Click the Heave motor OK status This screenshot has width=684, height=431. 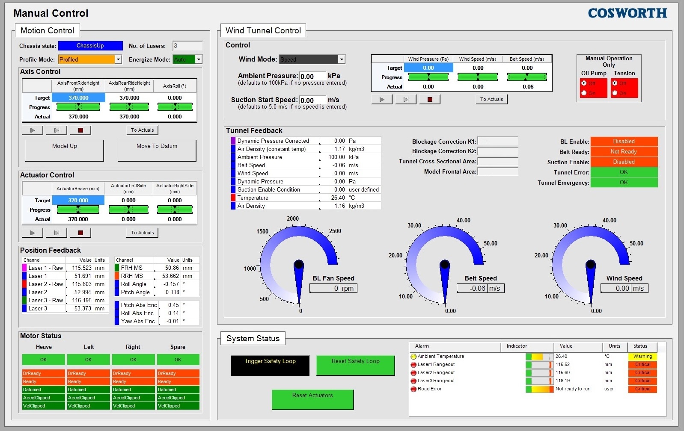(x=44, y=360)
